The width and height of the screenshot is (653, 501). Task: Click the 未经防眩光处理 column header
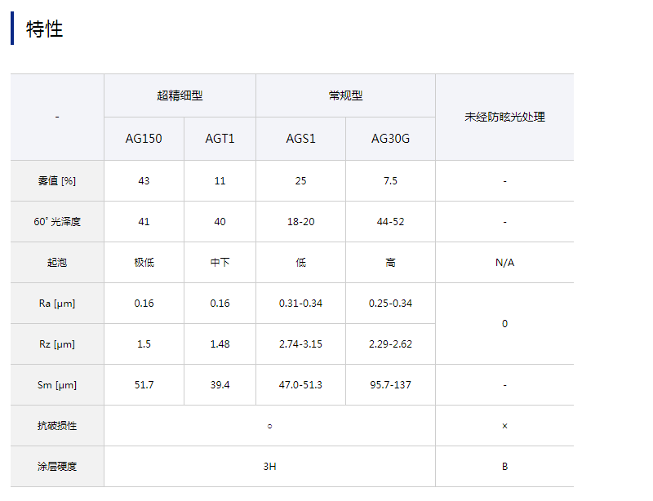point(504,117)
